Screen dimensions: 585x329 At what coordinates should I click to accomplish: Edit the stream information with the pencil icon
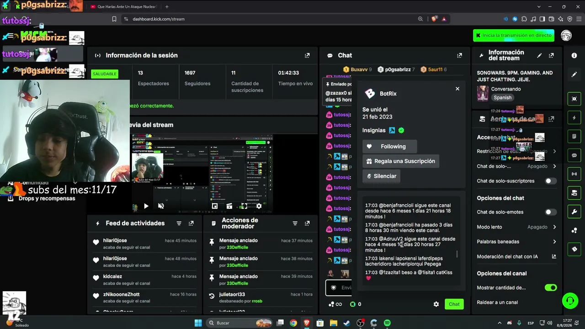[x=539, y=55]
